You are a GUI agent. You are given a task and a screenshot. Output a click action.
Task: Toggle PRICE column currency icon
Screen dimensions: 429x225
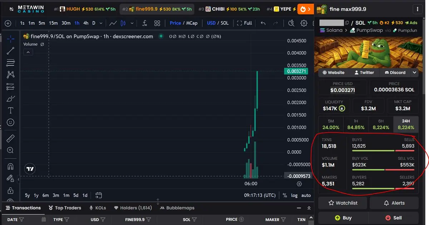click(x=241, y=220)
